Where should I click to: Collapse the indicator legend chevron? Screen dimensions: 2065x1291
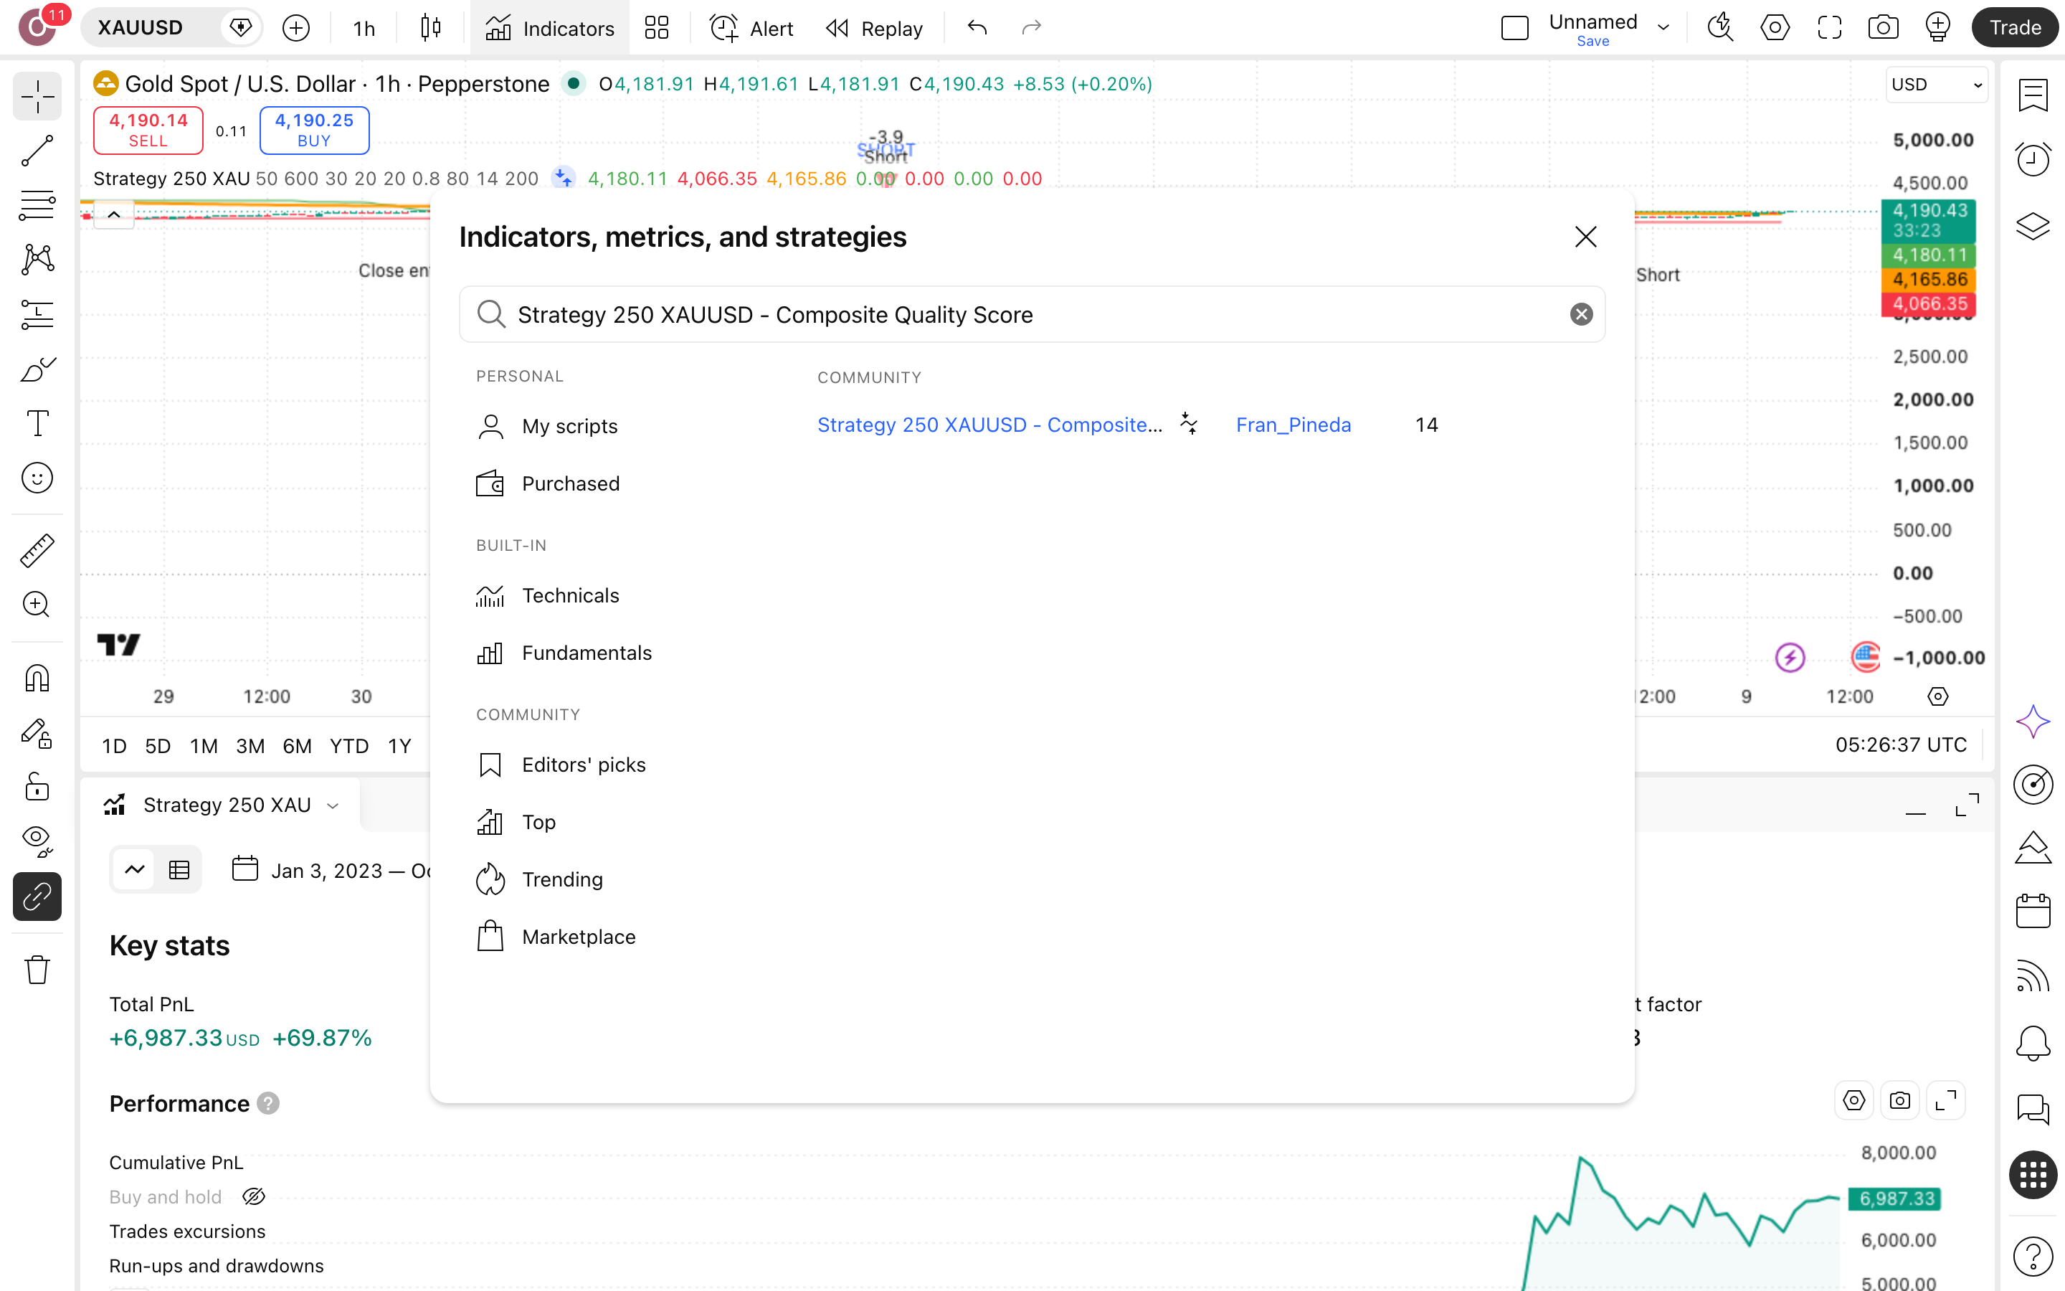[113, 214]
